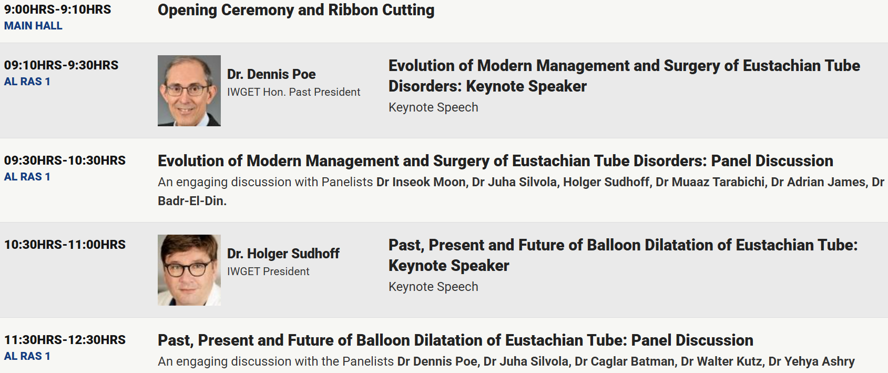Click the IWGET President subtitle

click(268, 271)
